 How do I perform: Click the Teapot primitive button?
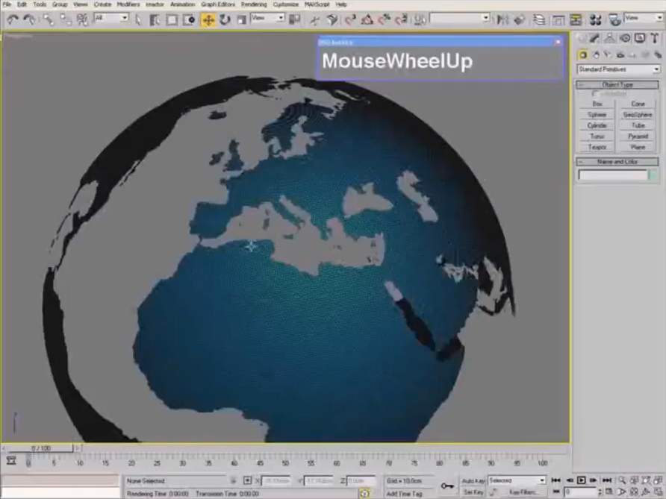tap(597, 147)
